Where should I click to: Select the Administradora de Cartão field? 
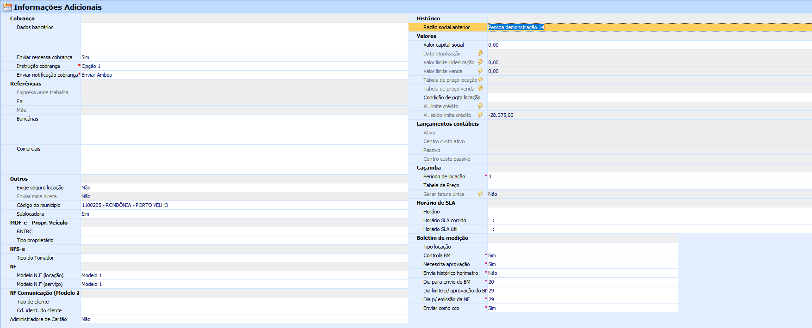tap(244, 319)
